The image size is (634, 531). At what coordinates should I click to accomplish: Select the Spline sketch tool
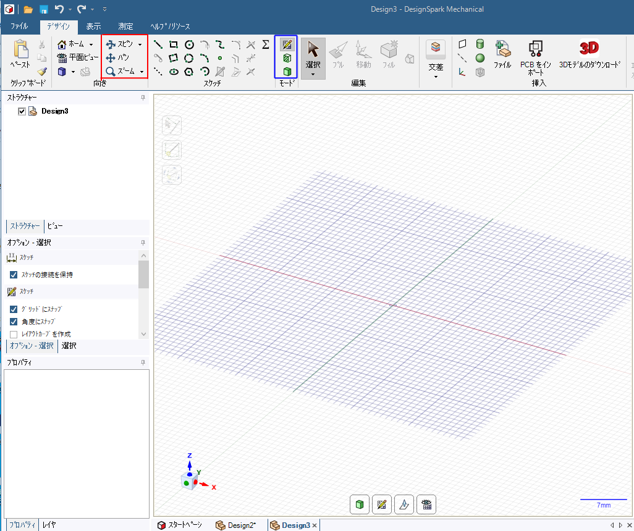220,44
